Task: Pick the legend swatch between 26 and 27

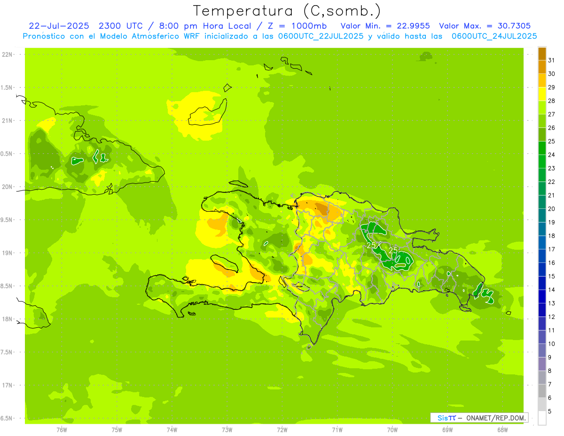Action: 542,121
